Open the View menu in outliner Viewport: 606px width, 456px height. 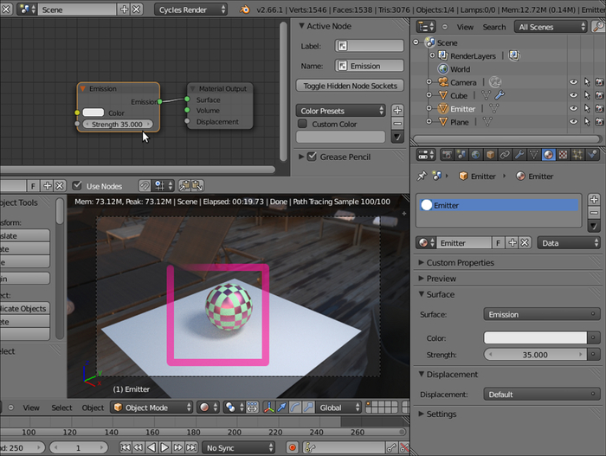pos(465,27)
